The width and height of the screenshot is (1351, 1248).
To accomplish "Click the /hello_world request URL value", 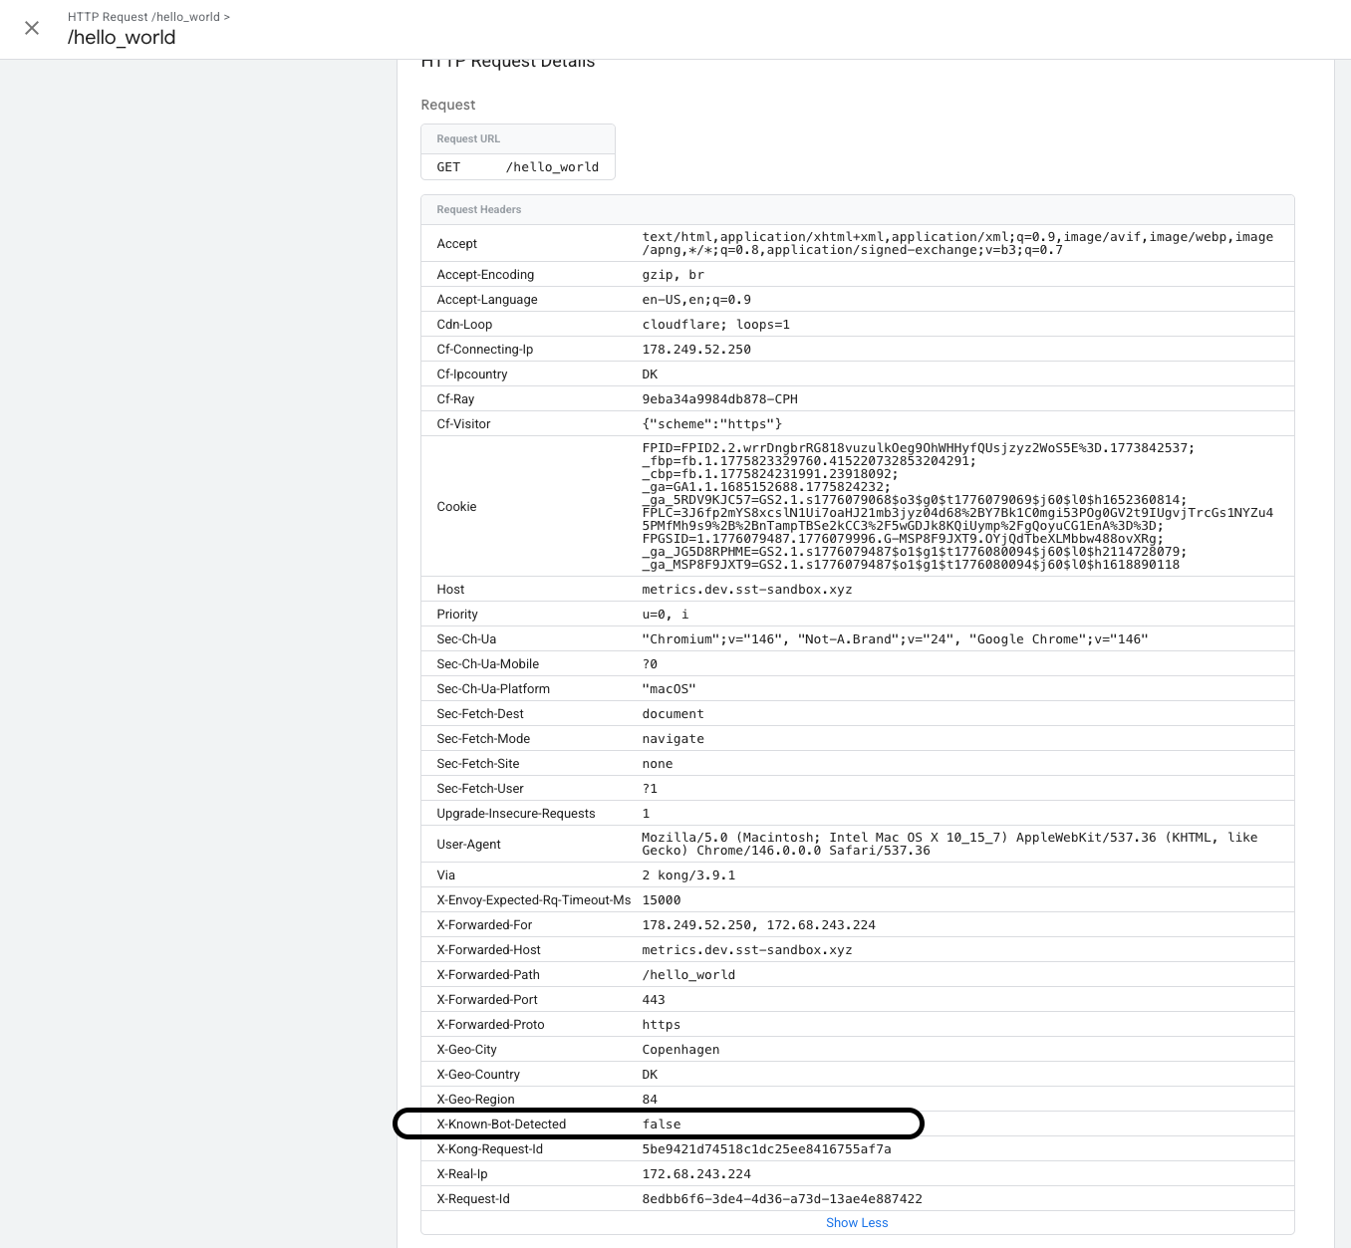I will coord(552,167).
